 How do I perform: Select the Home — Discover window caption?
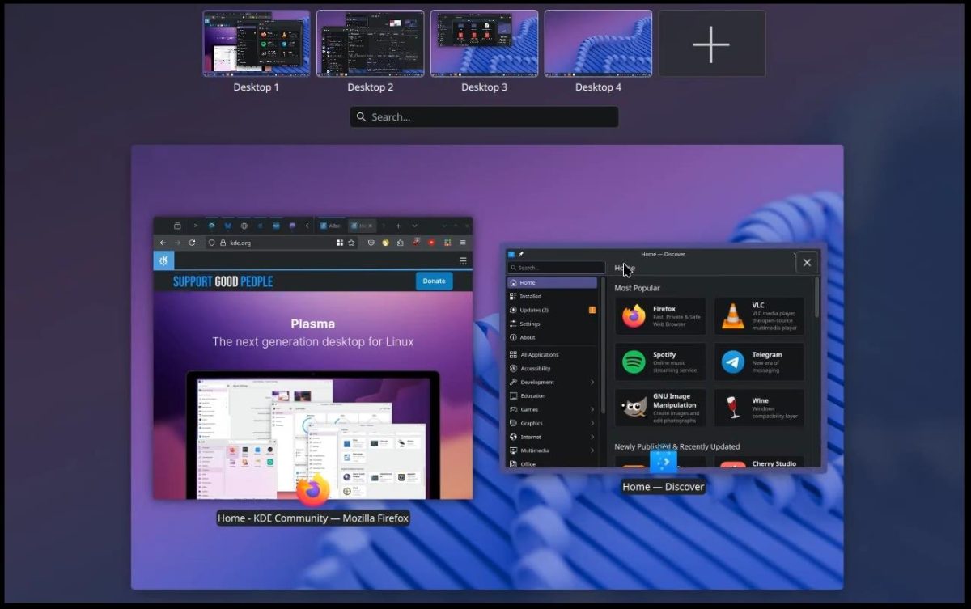[663, 487]
